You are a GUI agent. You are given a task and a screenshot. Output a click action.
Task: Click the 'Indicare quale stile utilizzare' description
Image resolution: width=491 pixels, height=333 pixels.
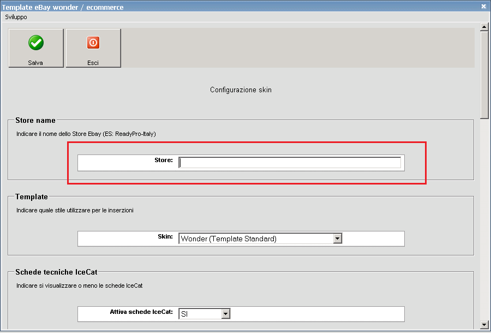(x=75, y=210)
